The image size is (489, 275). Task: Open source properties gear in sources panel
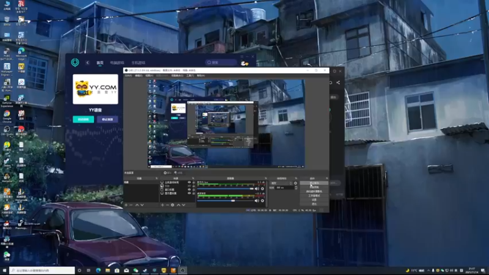pos(172,205)
